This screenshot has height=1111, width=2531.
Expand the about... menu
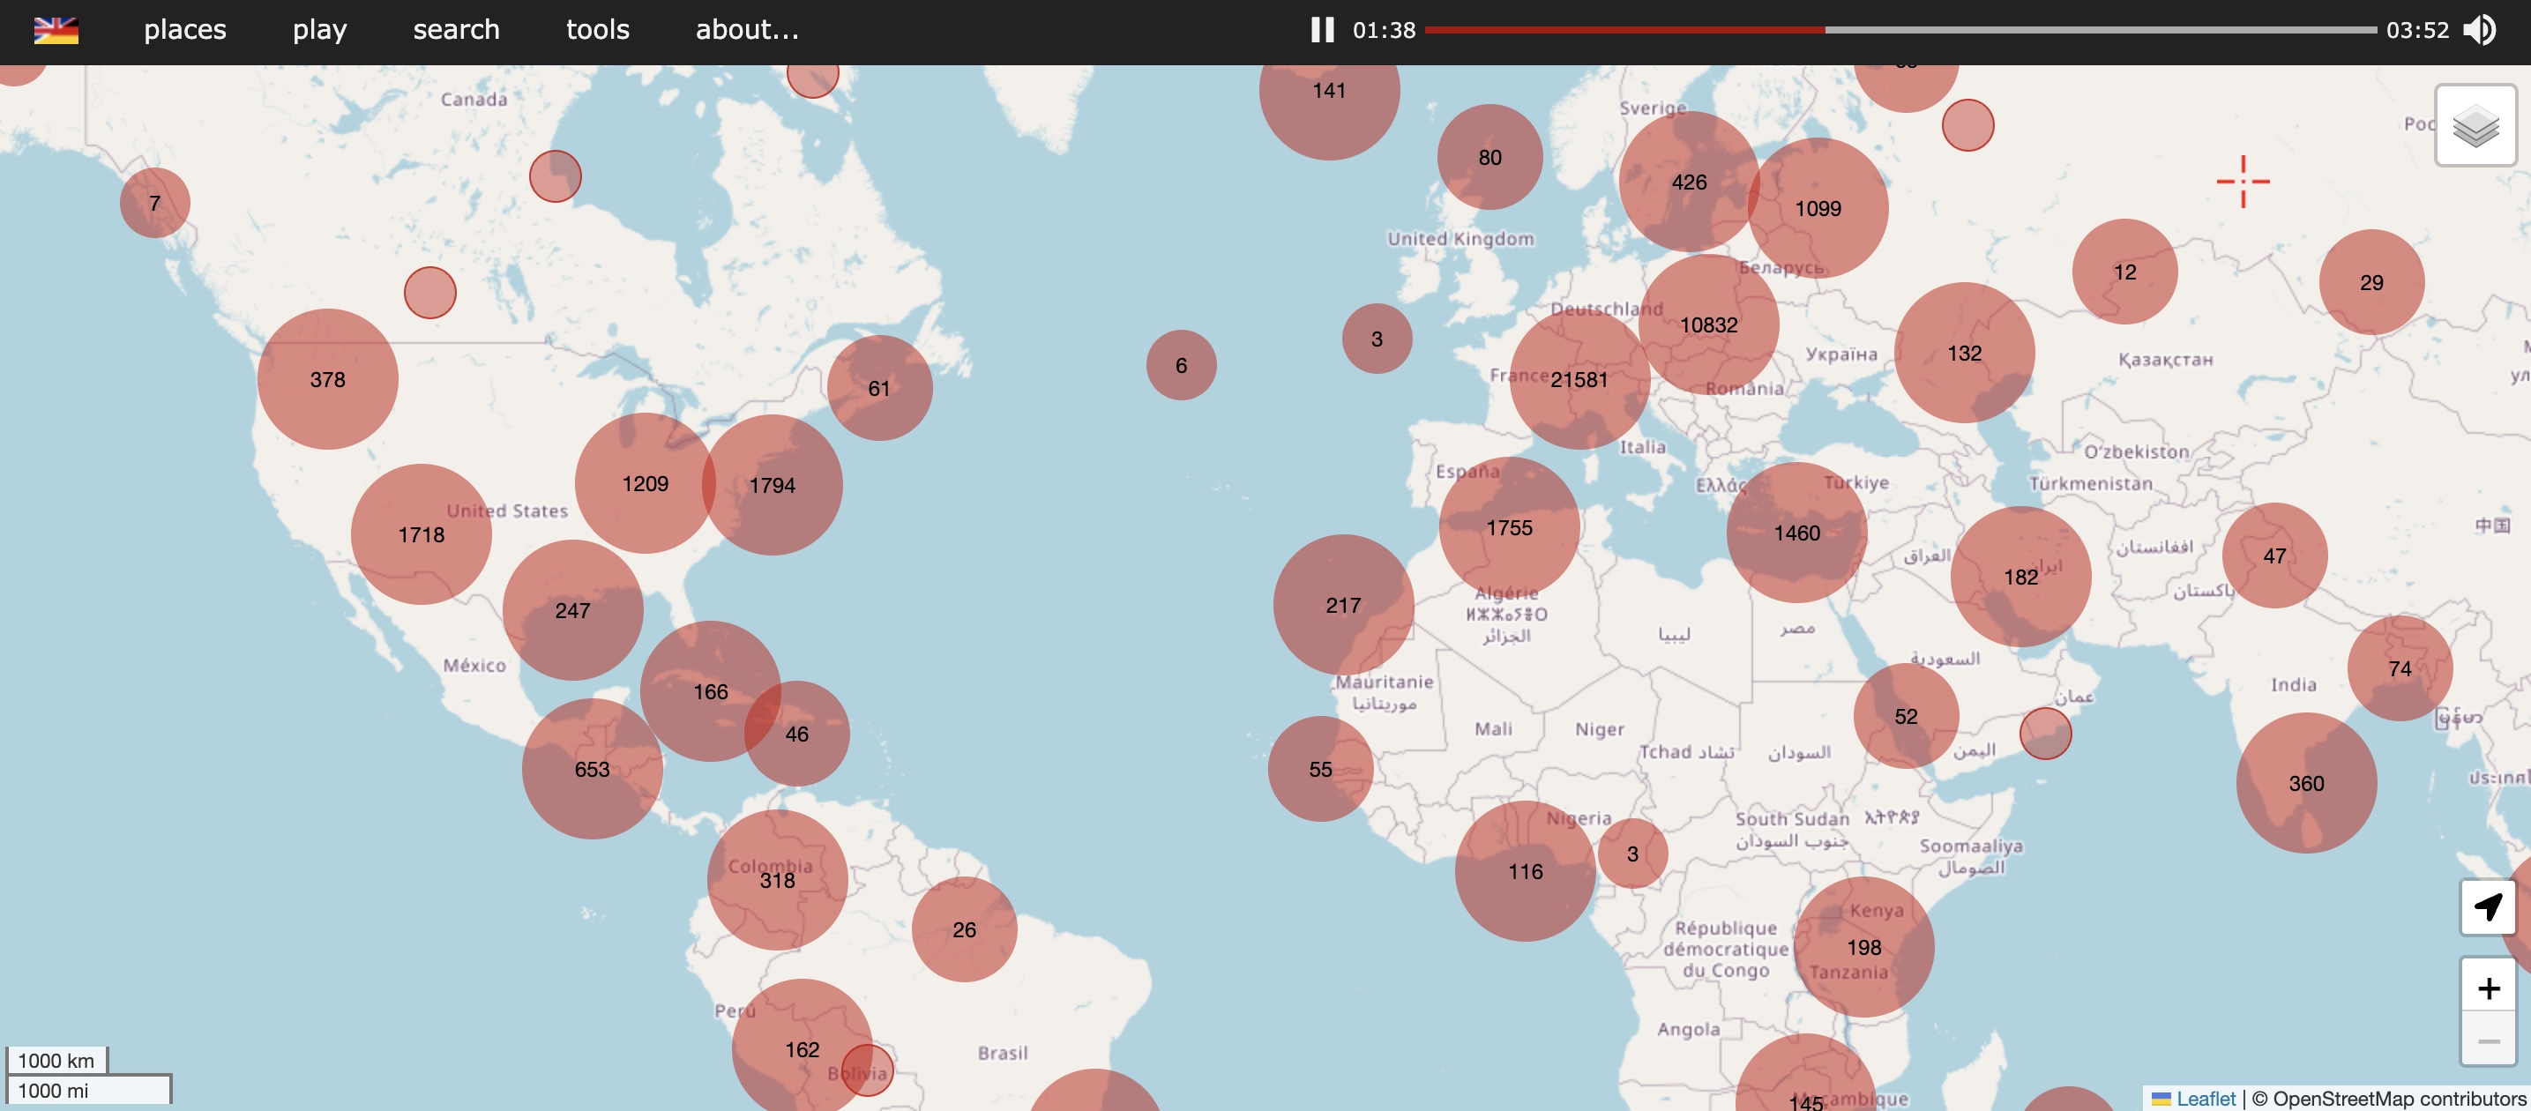747,31
